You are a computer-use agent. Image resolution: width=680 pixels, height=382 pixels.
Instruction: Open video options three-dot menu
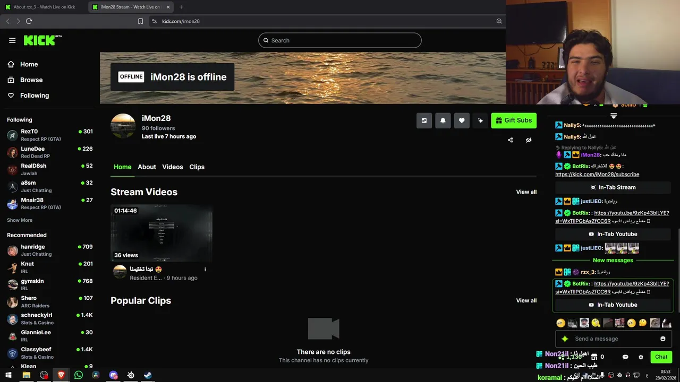click(205, 270)
